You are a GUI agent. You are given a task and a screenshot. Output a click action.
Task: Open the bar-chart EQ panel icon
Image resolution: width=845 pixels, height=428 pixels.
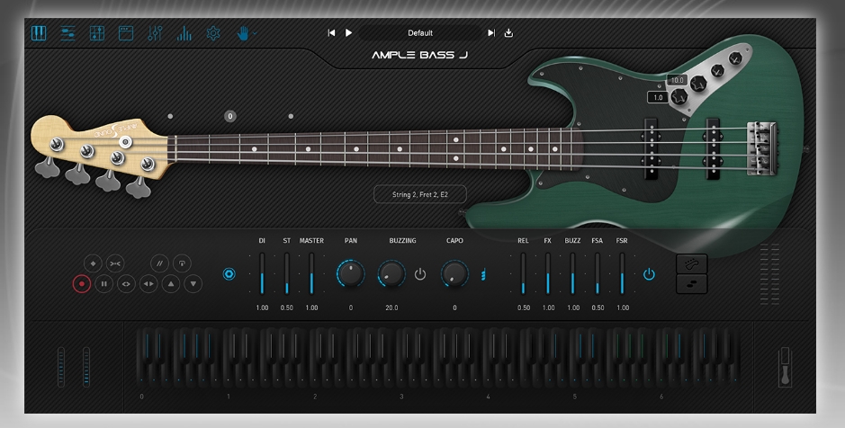point(184,33)
